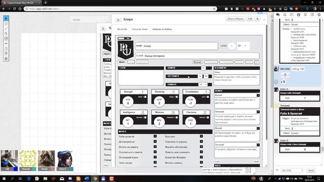The width and height of the screenshot is (324, 182).
Task: Roll the STR modifier circle
Action: pyautogui.click(x=128, y=101)
